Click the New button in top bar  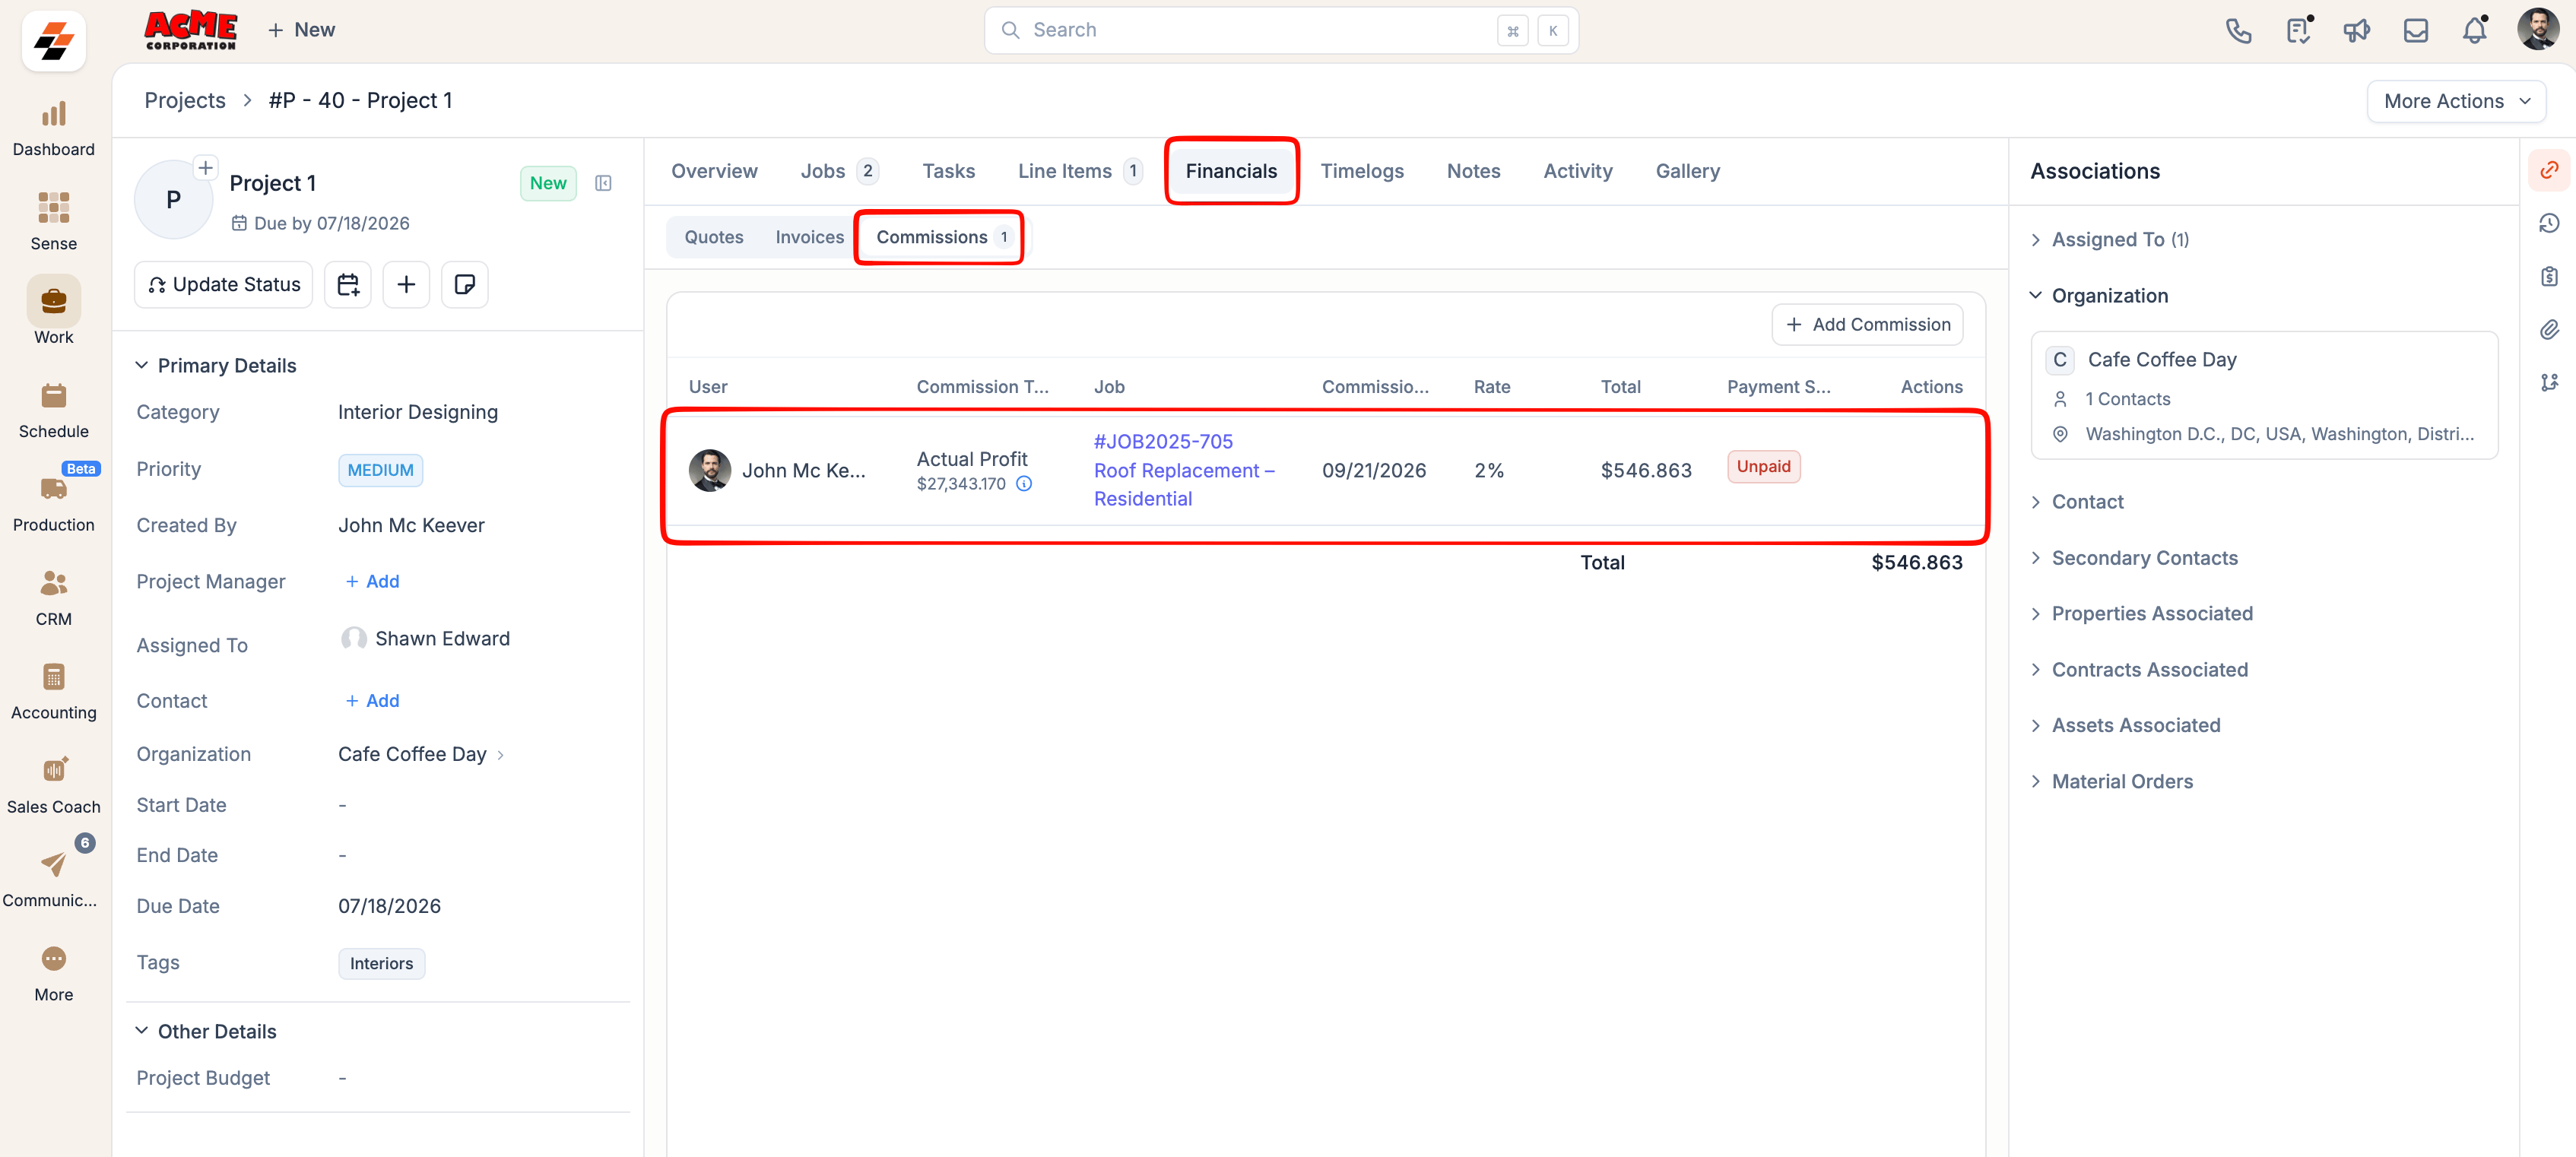click(x=301, y=30)
